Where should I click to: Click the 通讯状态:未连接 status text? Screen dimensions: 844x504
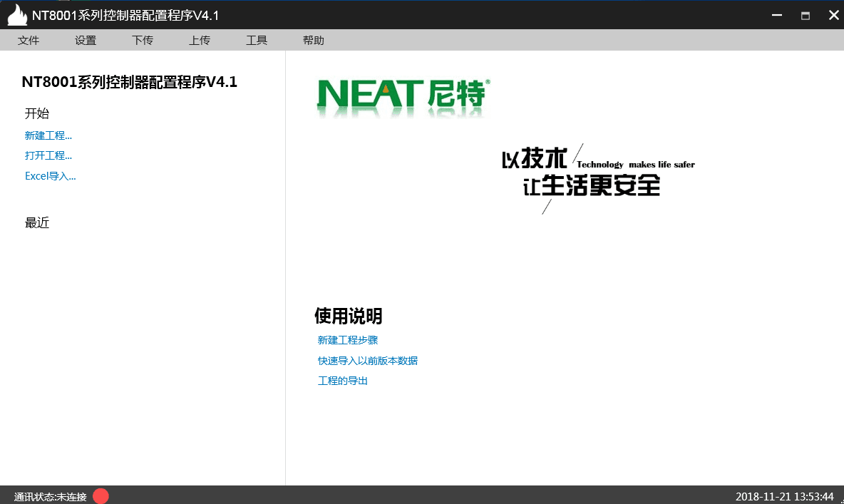tap(50, 497)
